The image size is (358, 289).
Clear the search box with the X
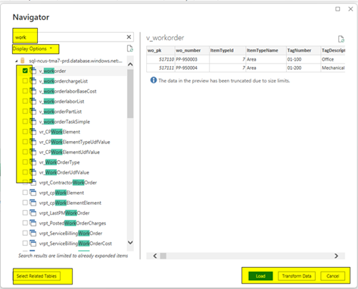coord(129,37)
